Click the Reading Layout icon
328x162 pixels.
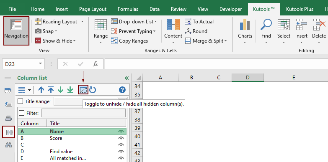[x=38, y=21]
